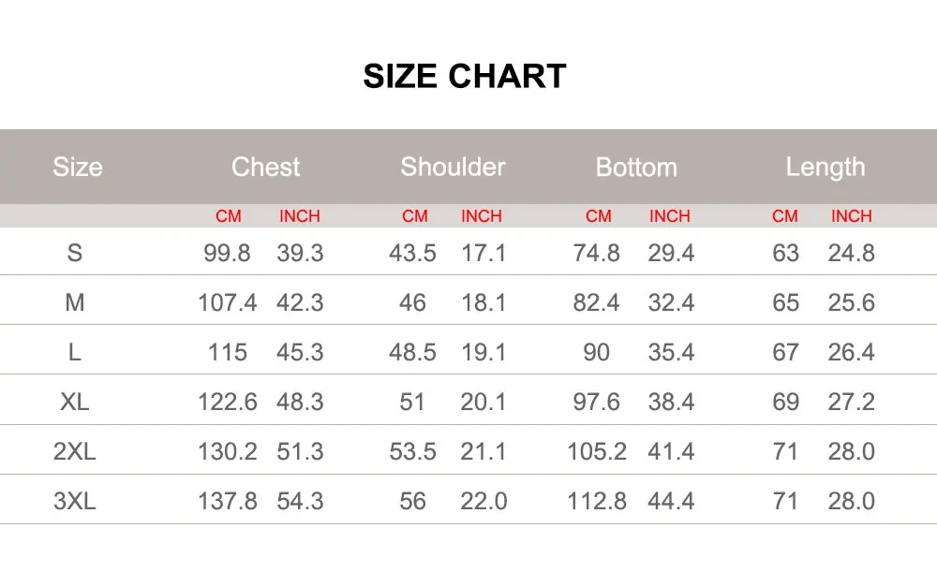This screenshot has height=587, width=937.
Task: Click the INCH label under Length
Action: coord(851,216)
